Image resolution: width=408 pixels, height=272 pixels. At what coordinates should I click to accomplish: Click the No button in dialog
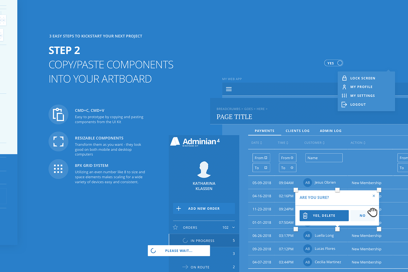pyautogui.click(x=362, y=216)
